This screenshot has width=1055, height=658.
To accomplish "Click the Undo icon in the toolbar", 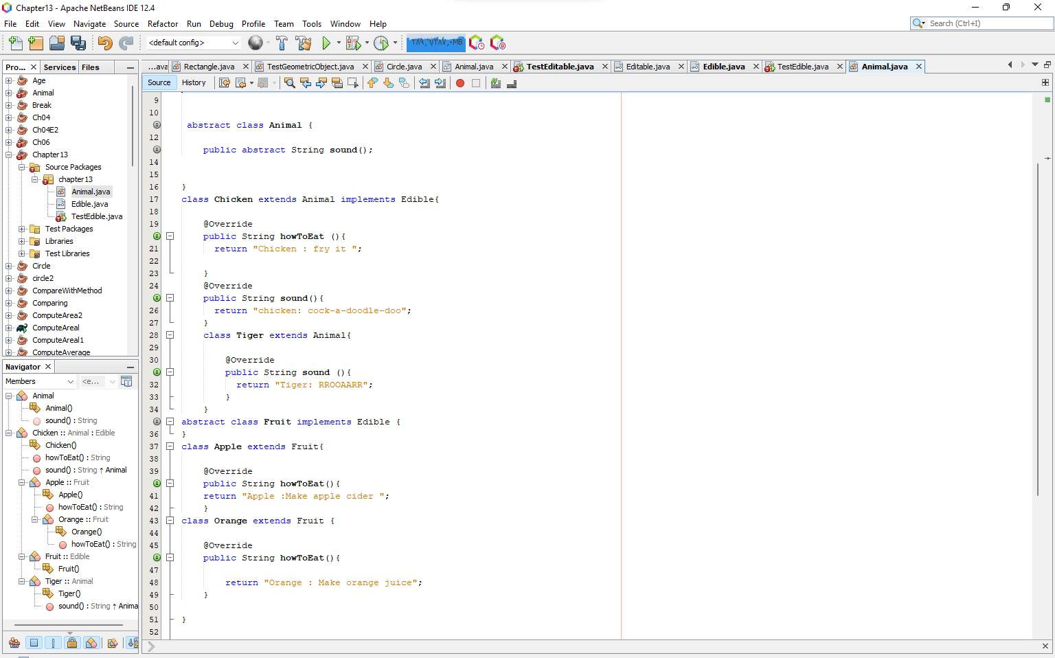I will click(104, 43).
